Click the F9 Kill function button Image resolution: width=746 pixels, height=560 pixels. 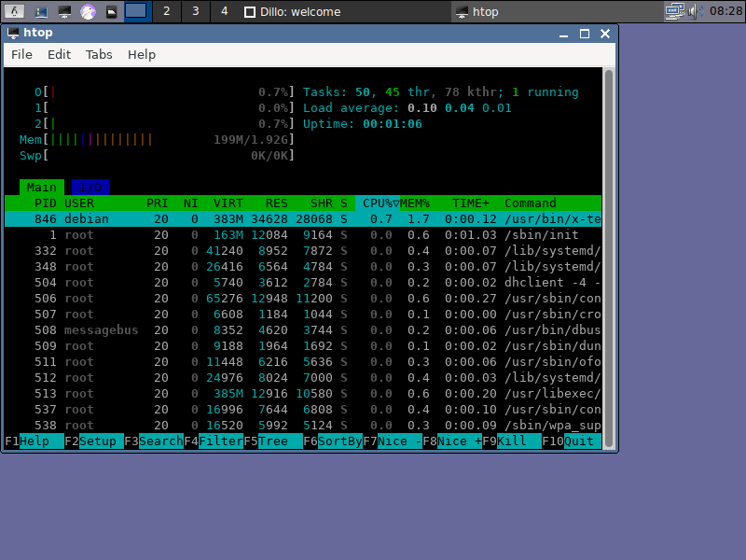click(x=512, y=441)
